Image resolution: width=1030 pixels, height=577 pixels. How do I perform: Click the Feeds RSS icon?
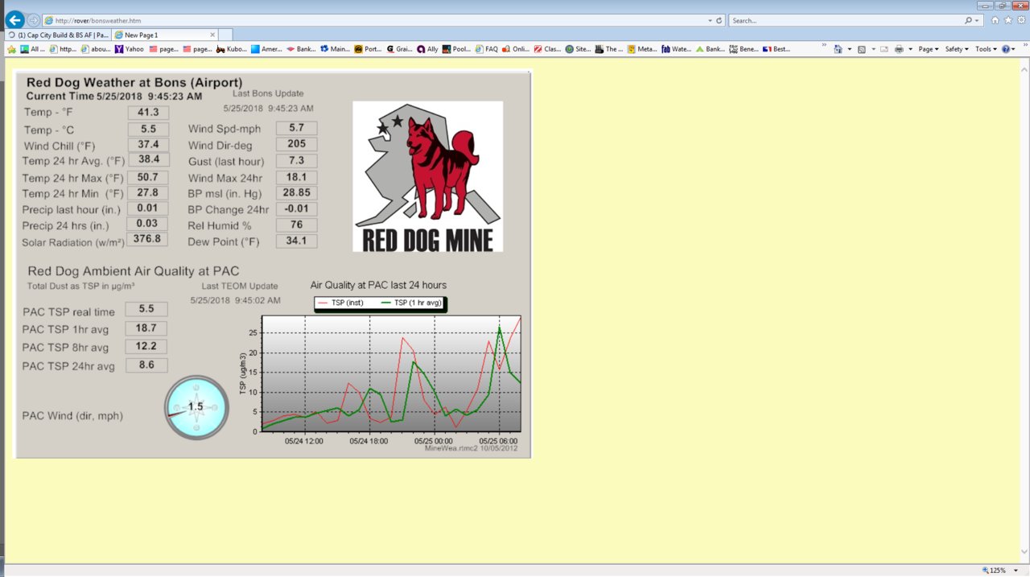click(x=861, y=49)
